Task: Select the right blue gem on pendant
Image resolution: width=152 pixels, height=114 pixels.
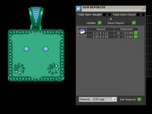Action: [46, 49]
